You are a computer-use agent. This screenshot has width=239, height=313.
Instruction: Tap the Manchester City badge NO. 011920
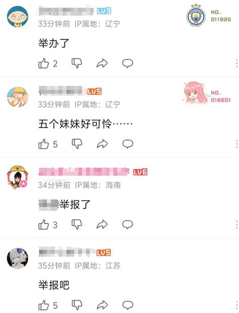tap(209, 15)
